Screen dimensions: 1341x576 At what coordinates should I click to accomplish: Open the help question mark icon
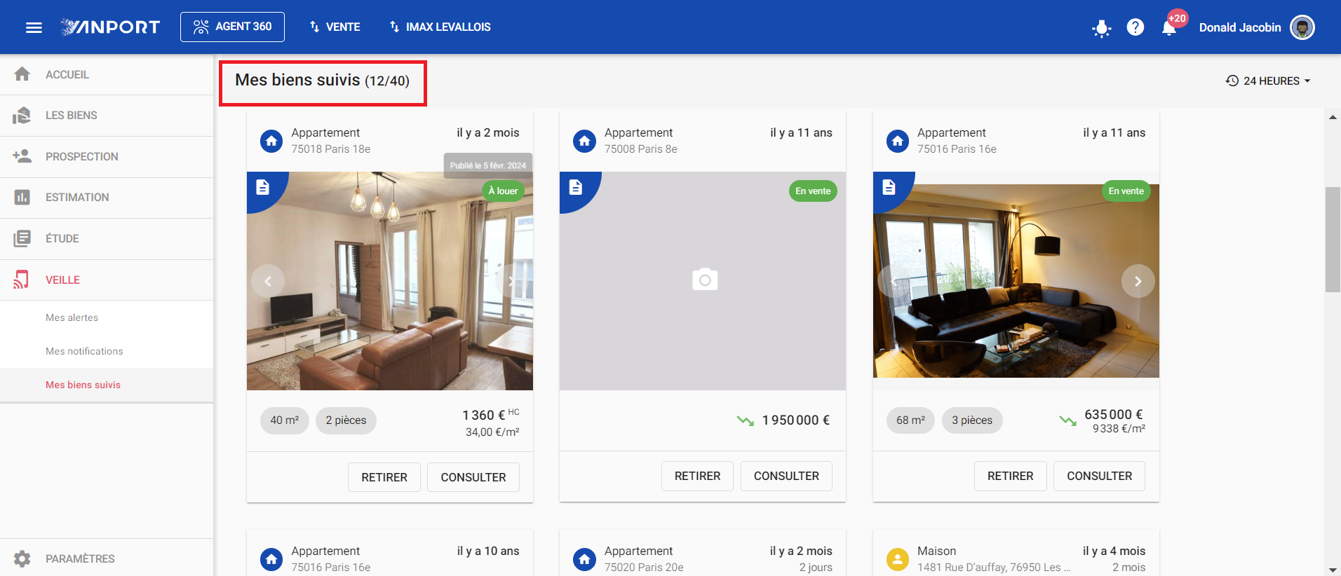click(x=1135, y=27)
